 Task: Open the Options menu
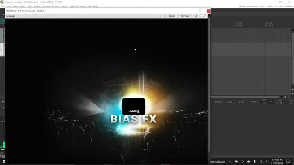45,6
